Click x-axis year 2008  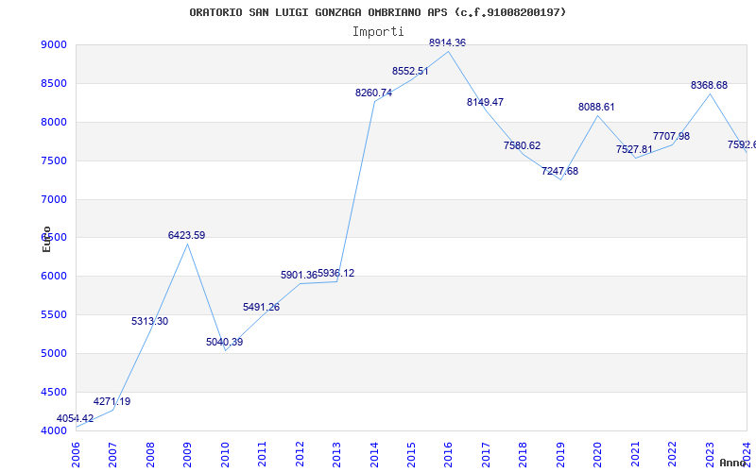pyautogui.click(x=150, y=454)
